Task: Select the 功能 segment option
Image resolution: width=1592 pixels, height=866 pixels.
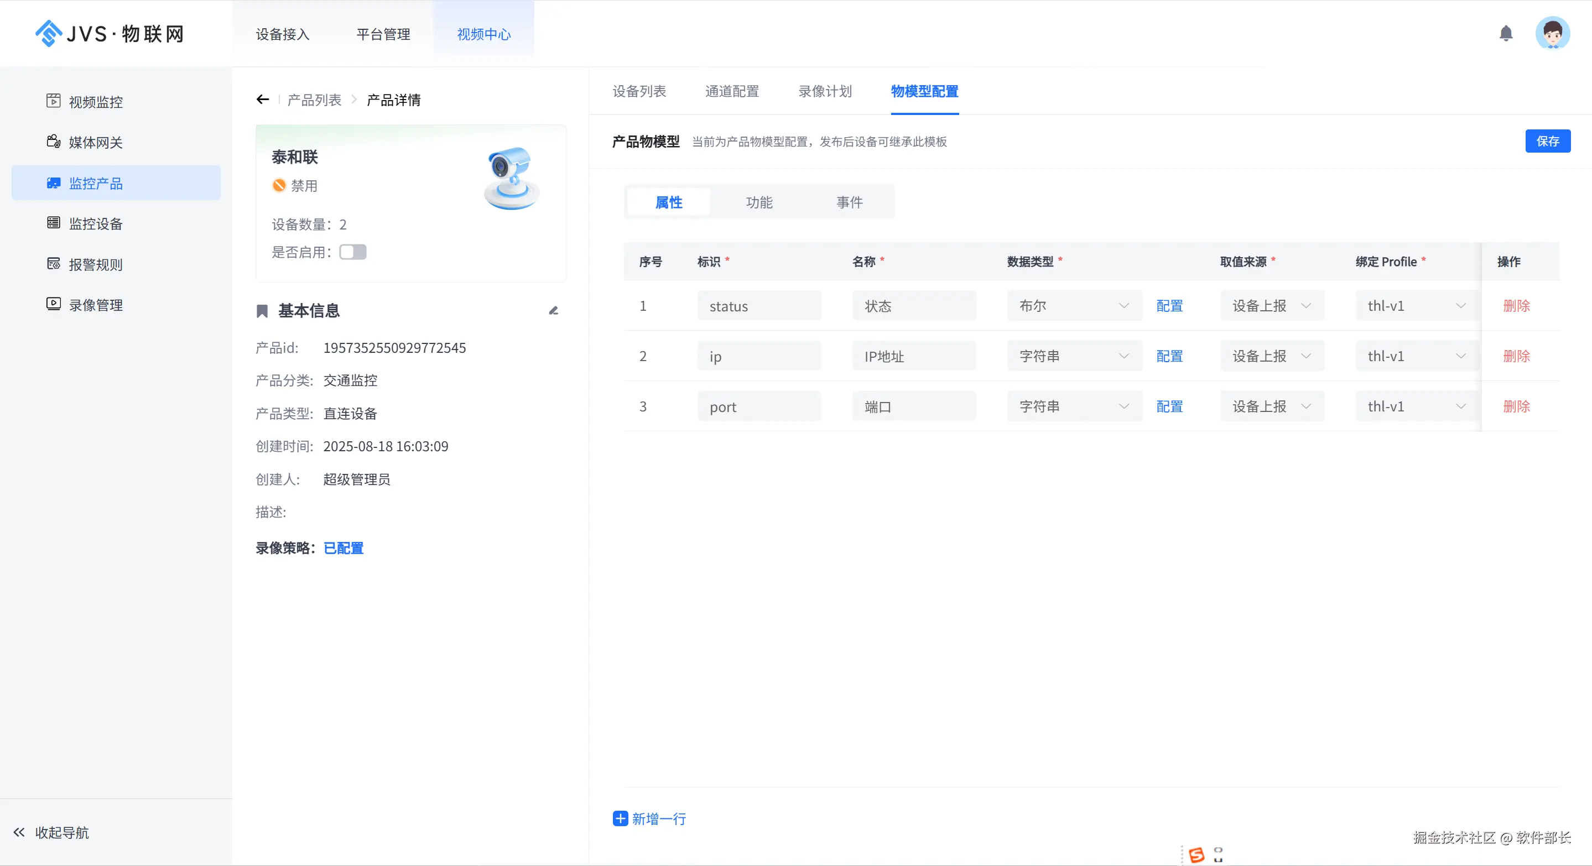Action: (x=759, y=202)
